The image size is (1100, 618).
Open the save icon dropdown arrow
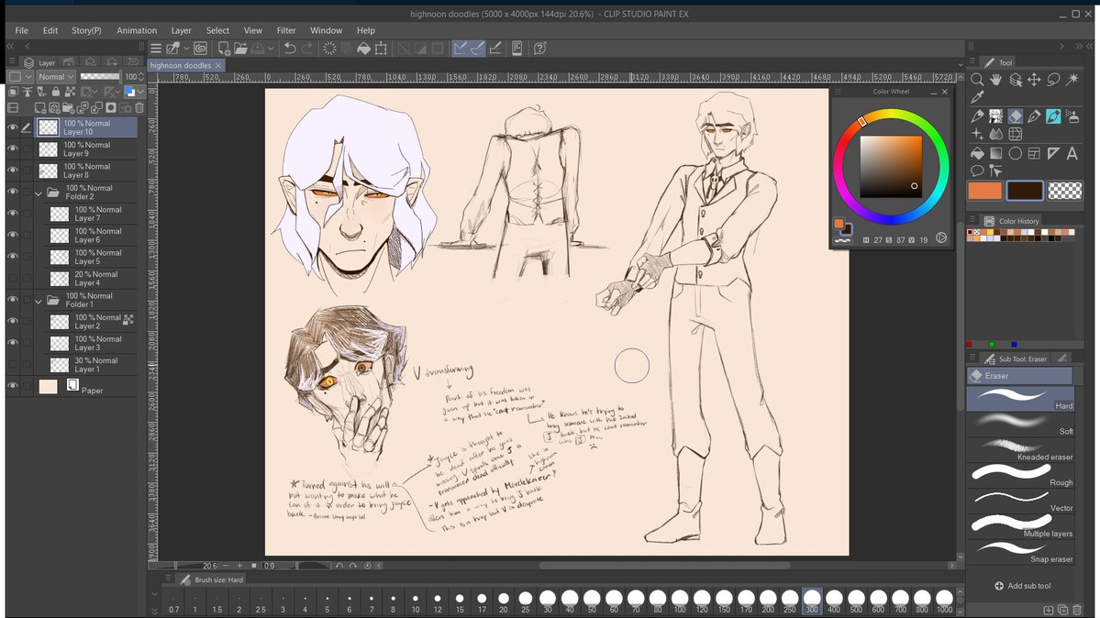272,49
